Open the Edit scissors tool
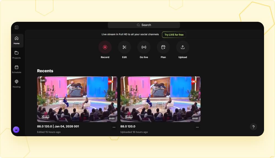275x158 pixels. pos(124,47)
